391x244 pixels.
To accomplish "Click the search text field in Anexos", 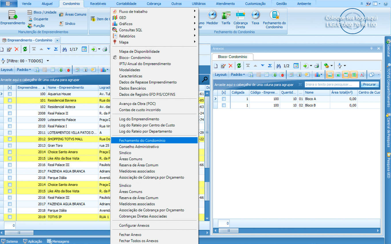I will coord(331,84).
